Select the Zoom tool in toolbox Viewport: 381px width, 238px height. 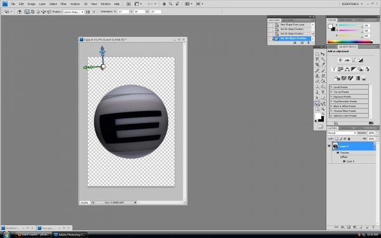coord(323,109)
